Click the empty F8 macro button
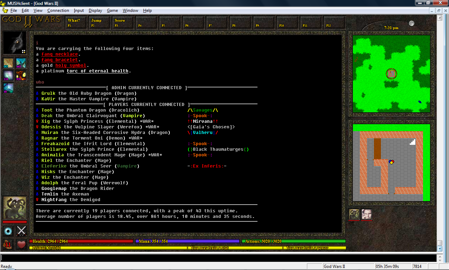The image size is (449, 270). [241, 23]
